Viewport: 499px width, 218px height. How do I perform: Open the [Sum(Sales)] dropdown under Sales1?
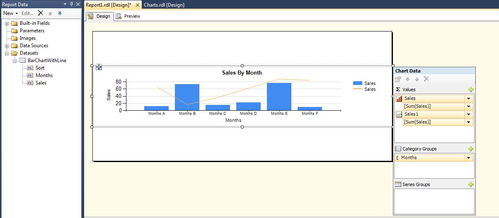click(469, 122)
